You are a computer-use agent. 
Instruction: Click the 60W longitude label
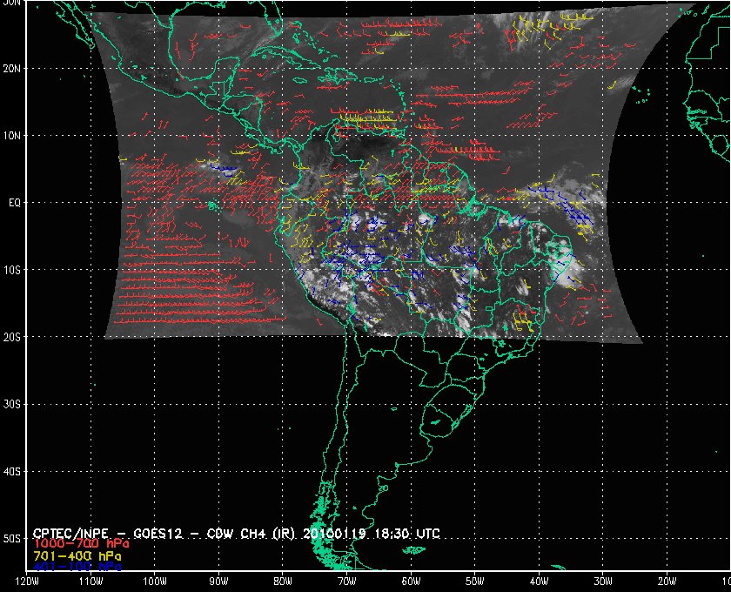point(411,582)
